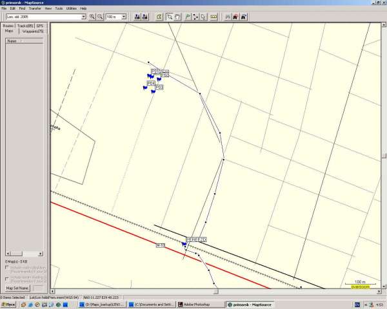Select the hand pan map tool
Image resolution: width=387 pixels, height=309 pixels.
[177, 16]
